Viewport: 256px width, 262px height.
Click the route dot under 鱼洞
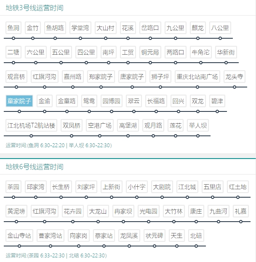[13, 38]
